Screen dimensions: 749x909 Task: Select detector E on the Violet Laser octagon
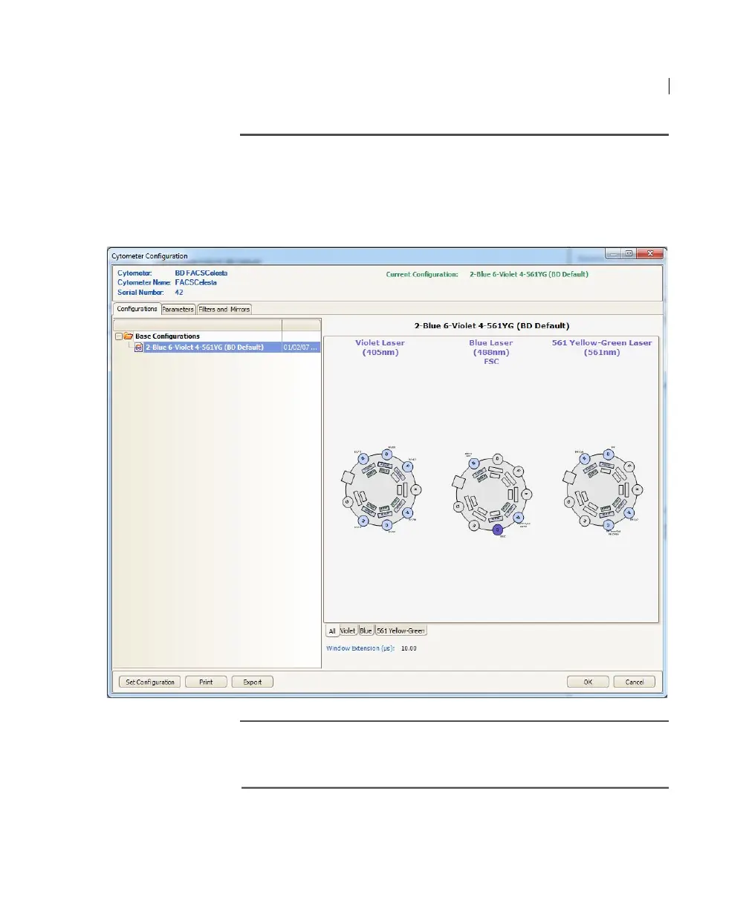[x=363, y=521]
